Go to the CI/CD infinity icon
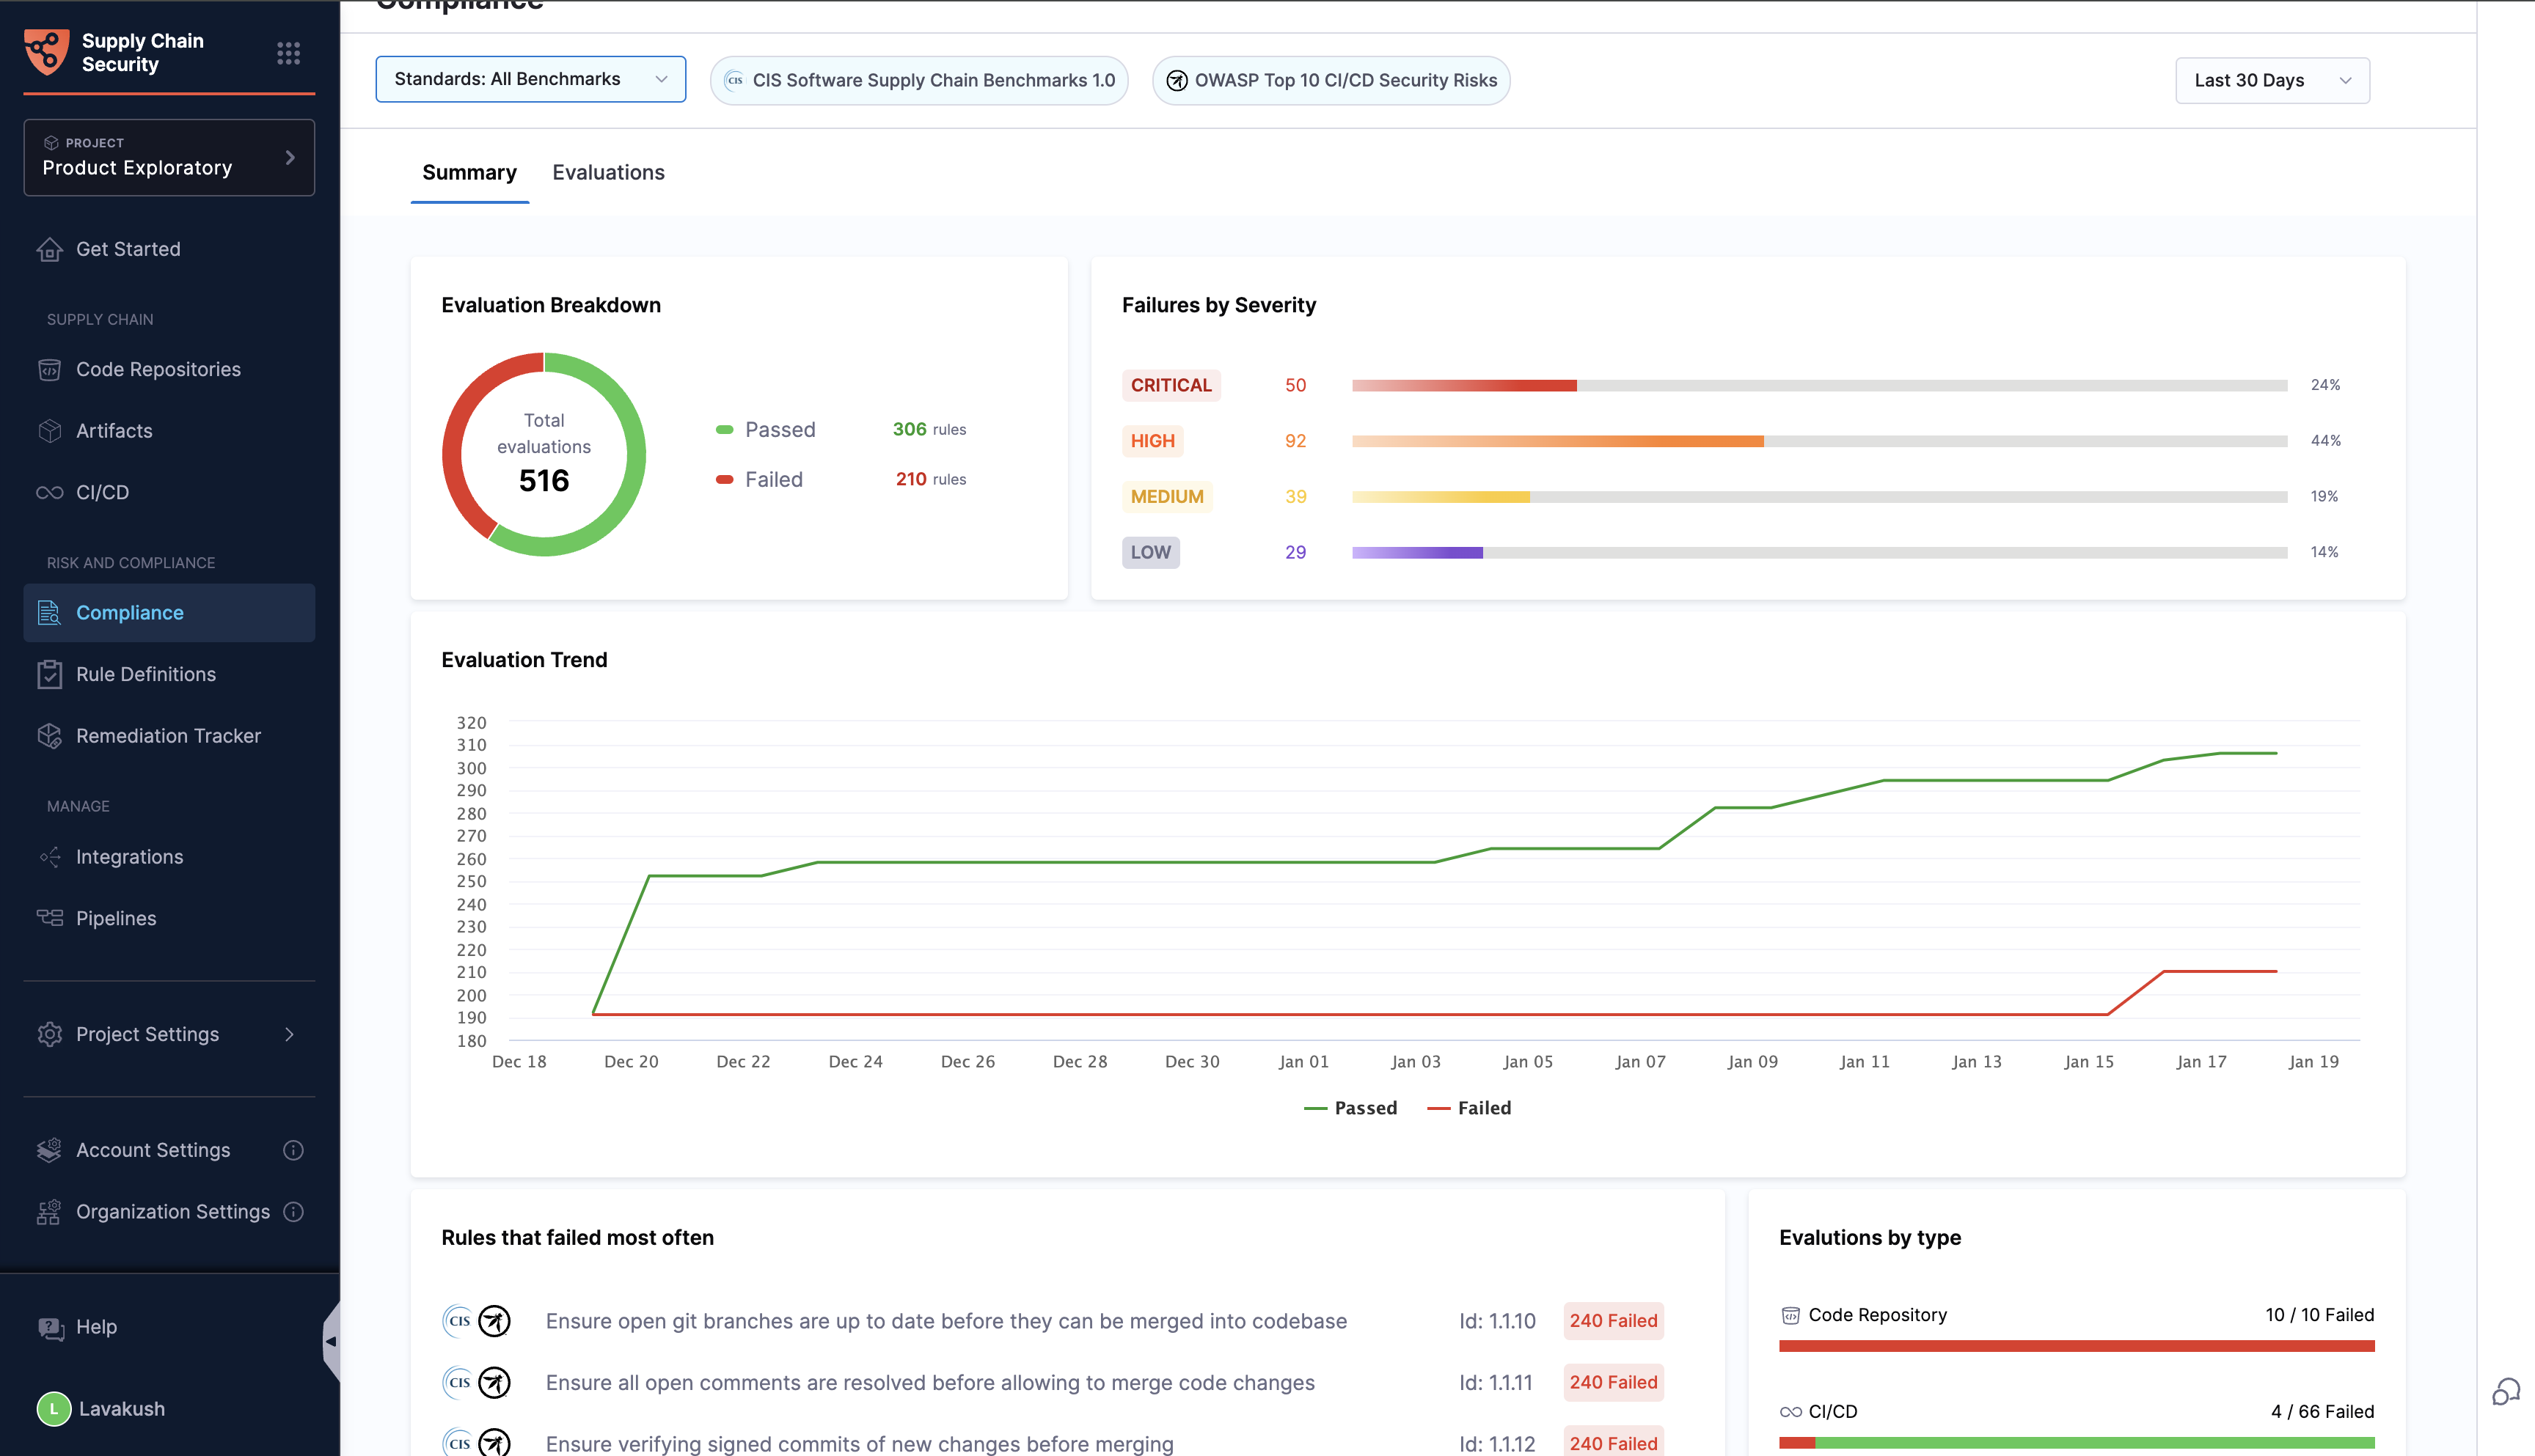This screenshot has height=1456, width=2535. [x=49, y=493]
